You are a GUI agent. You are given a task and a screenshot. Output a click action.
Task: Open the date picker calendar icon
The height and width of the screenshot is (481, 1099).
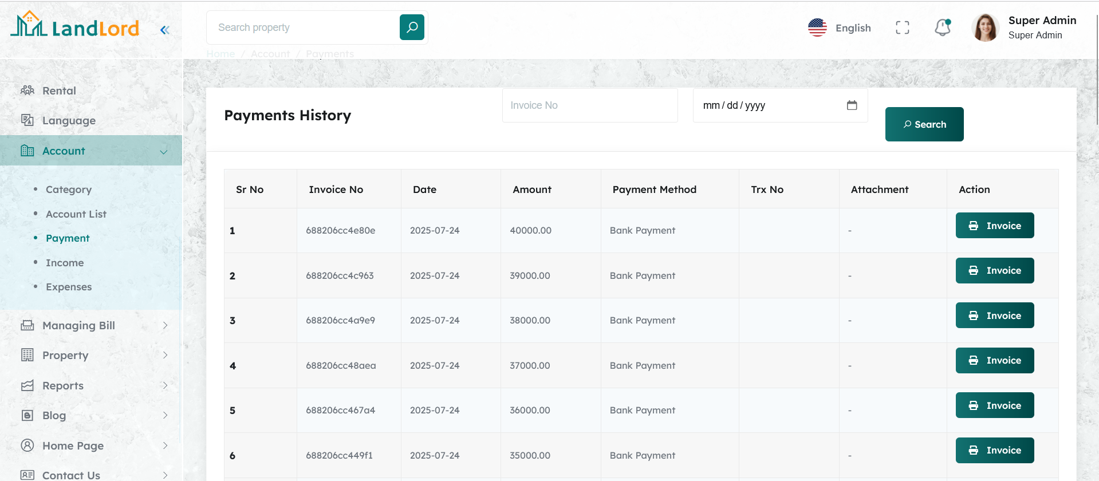852,105
